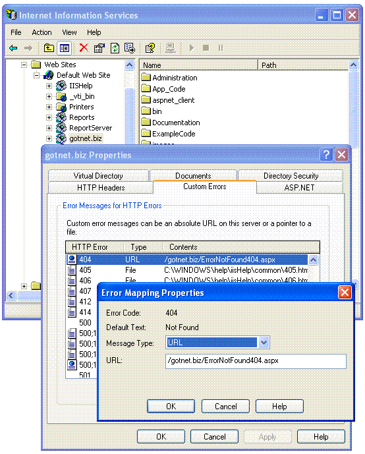Click the Administration folder in the list
The width and height of the screenshot is (365, 454).
[169, 78]
